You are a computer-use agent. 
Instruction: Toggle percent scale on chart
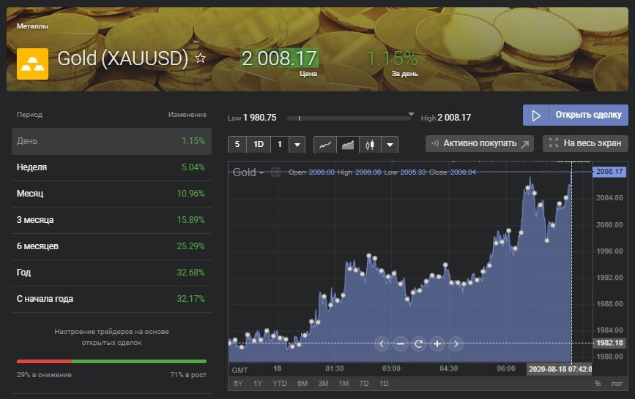598,384
